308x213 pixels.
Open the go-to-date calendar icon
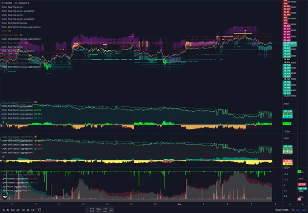point(39,210)
